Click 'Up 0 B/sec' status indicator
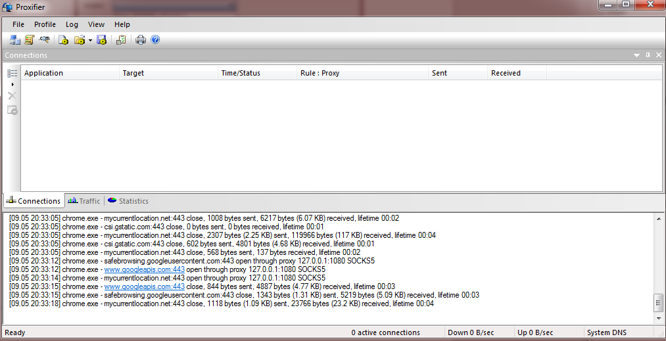The width and height of the screenshot is (666, 341). pyautogui.click(x=535, y=332)
